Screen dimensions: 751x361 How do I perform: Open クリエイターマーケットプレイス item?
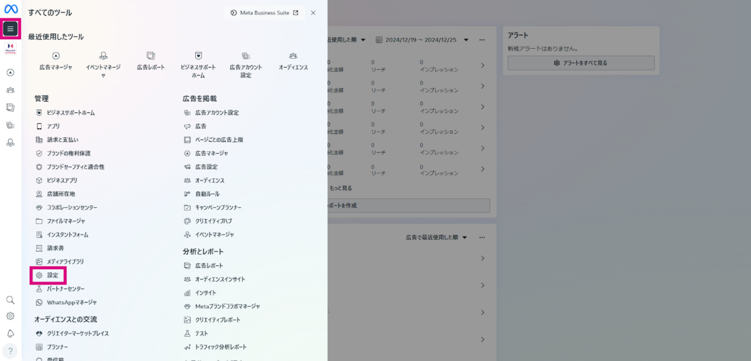(x=73, y=334)
